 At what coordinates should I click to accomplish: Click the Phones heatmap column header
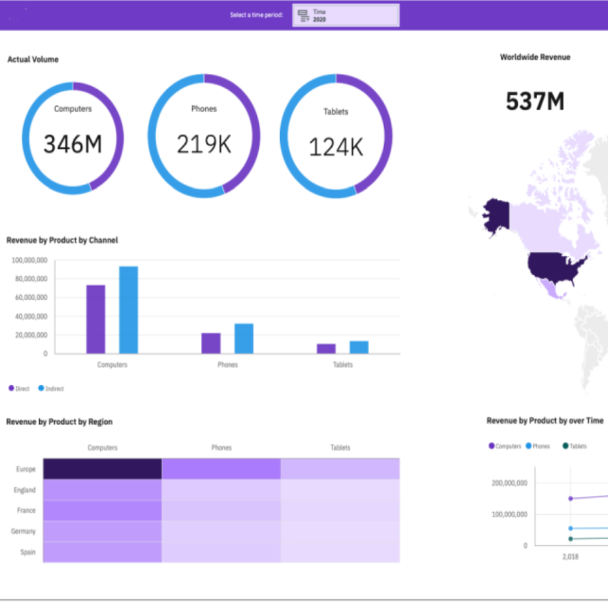tap(222, 448)
